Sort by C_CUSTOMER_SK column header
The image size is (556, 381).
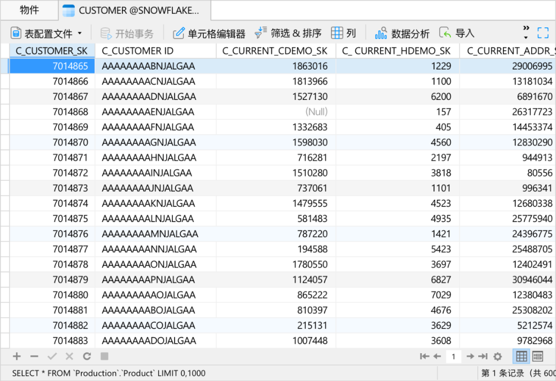click(52, 51)
